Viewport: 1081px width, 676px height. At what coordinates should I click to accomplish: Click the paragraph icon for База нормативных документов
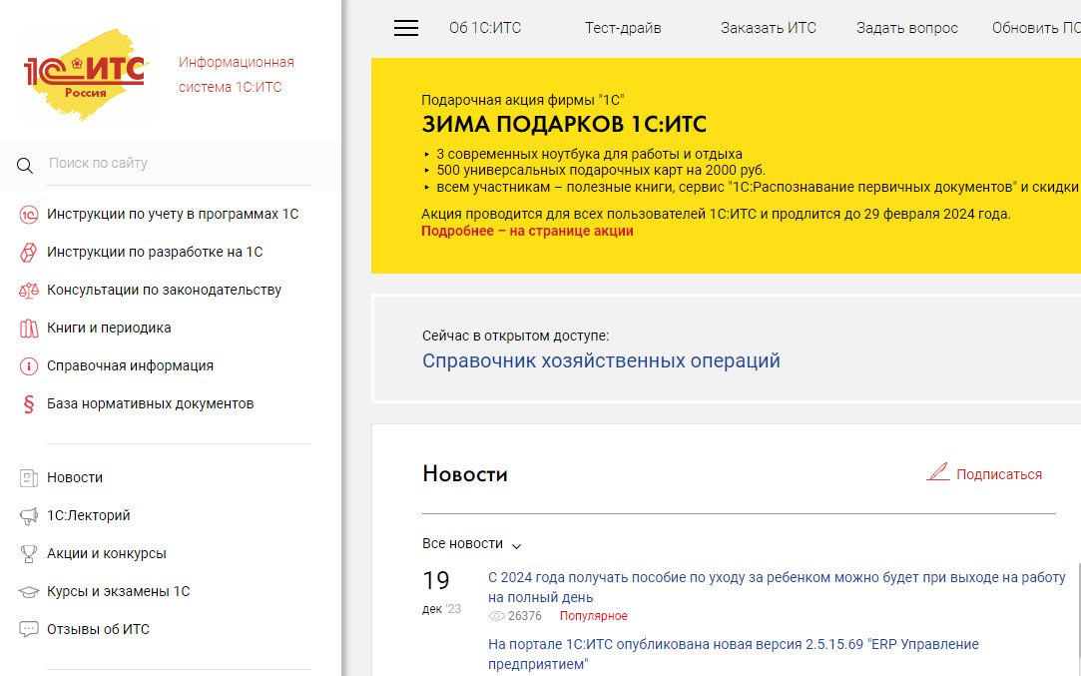[x=28, y=404]
